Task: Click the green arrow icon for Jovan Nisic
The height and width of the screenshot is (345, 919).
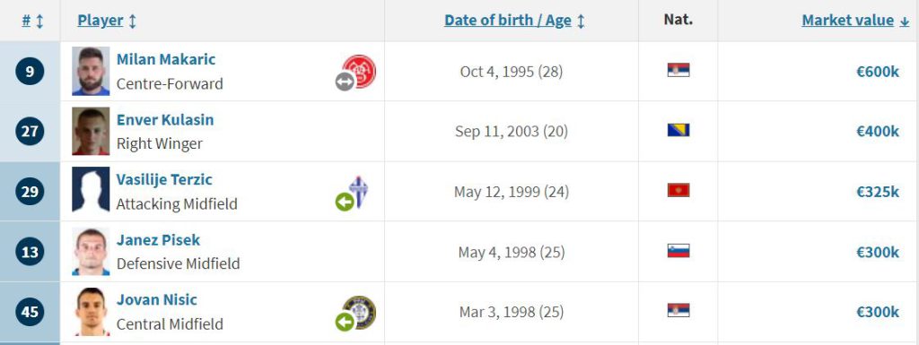Action: coord(345,322)
